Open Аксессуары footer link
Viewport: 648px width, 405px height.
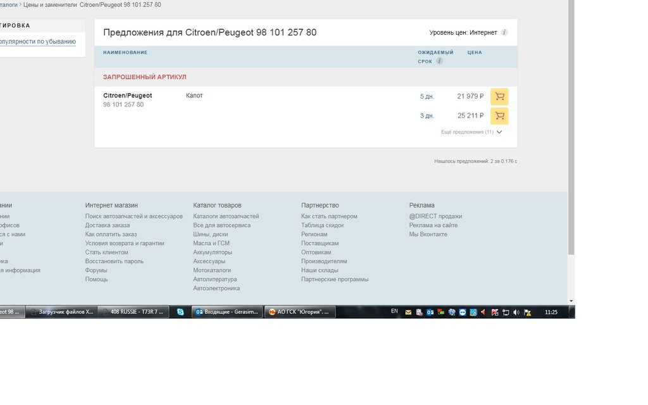209,261
